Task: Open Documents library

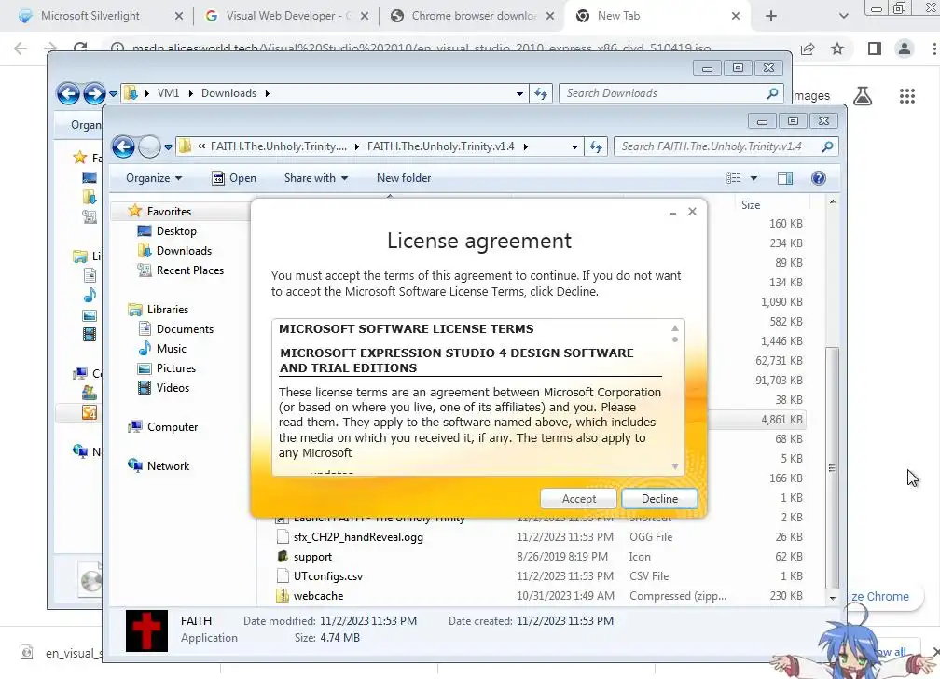Action: click(185, 329)
